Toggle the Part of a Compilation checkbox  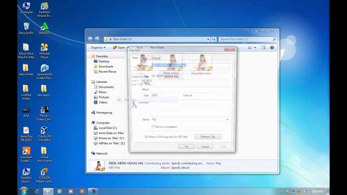tap(153, 127)
